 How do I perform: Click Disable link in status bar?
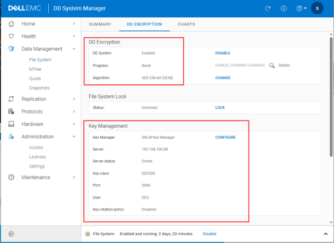pyautogui.click(x=209, y=234)
